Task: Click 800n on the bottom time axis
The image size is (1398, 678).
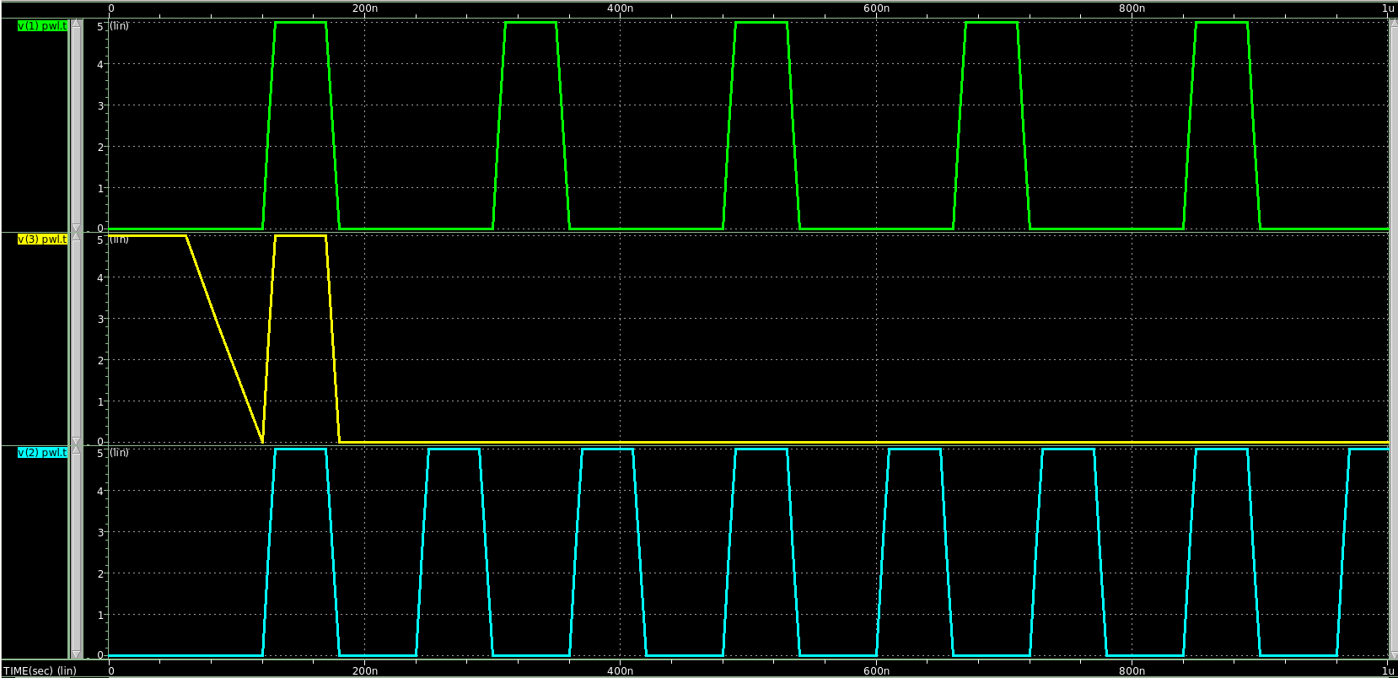Action: tap(1132, 671)
